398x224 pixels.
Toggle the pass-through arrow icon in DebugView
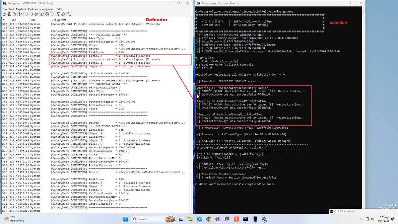click(31, 14)
